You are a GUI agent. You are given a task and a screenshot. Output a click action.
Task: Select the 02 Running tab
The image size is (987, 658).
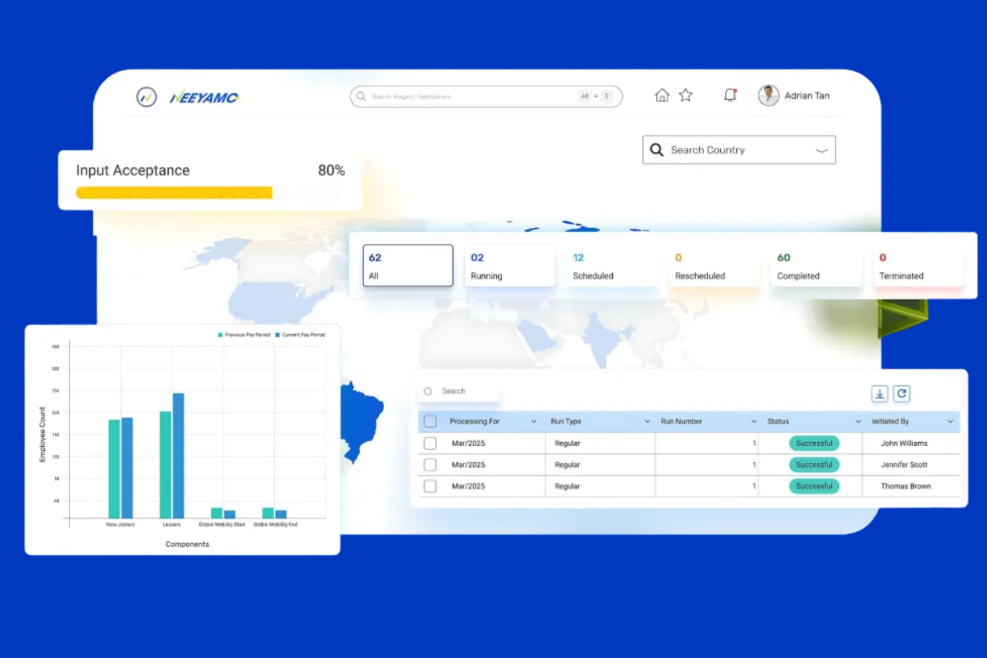point(510,265)
